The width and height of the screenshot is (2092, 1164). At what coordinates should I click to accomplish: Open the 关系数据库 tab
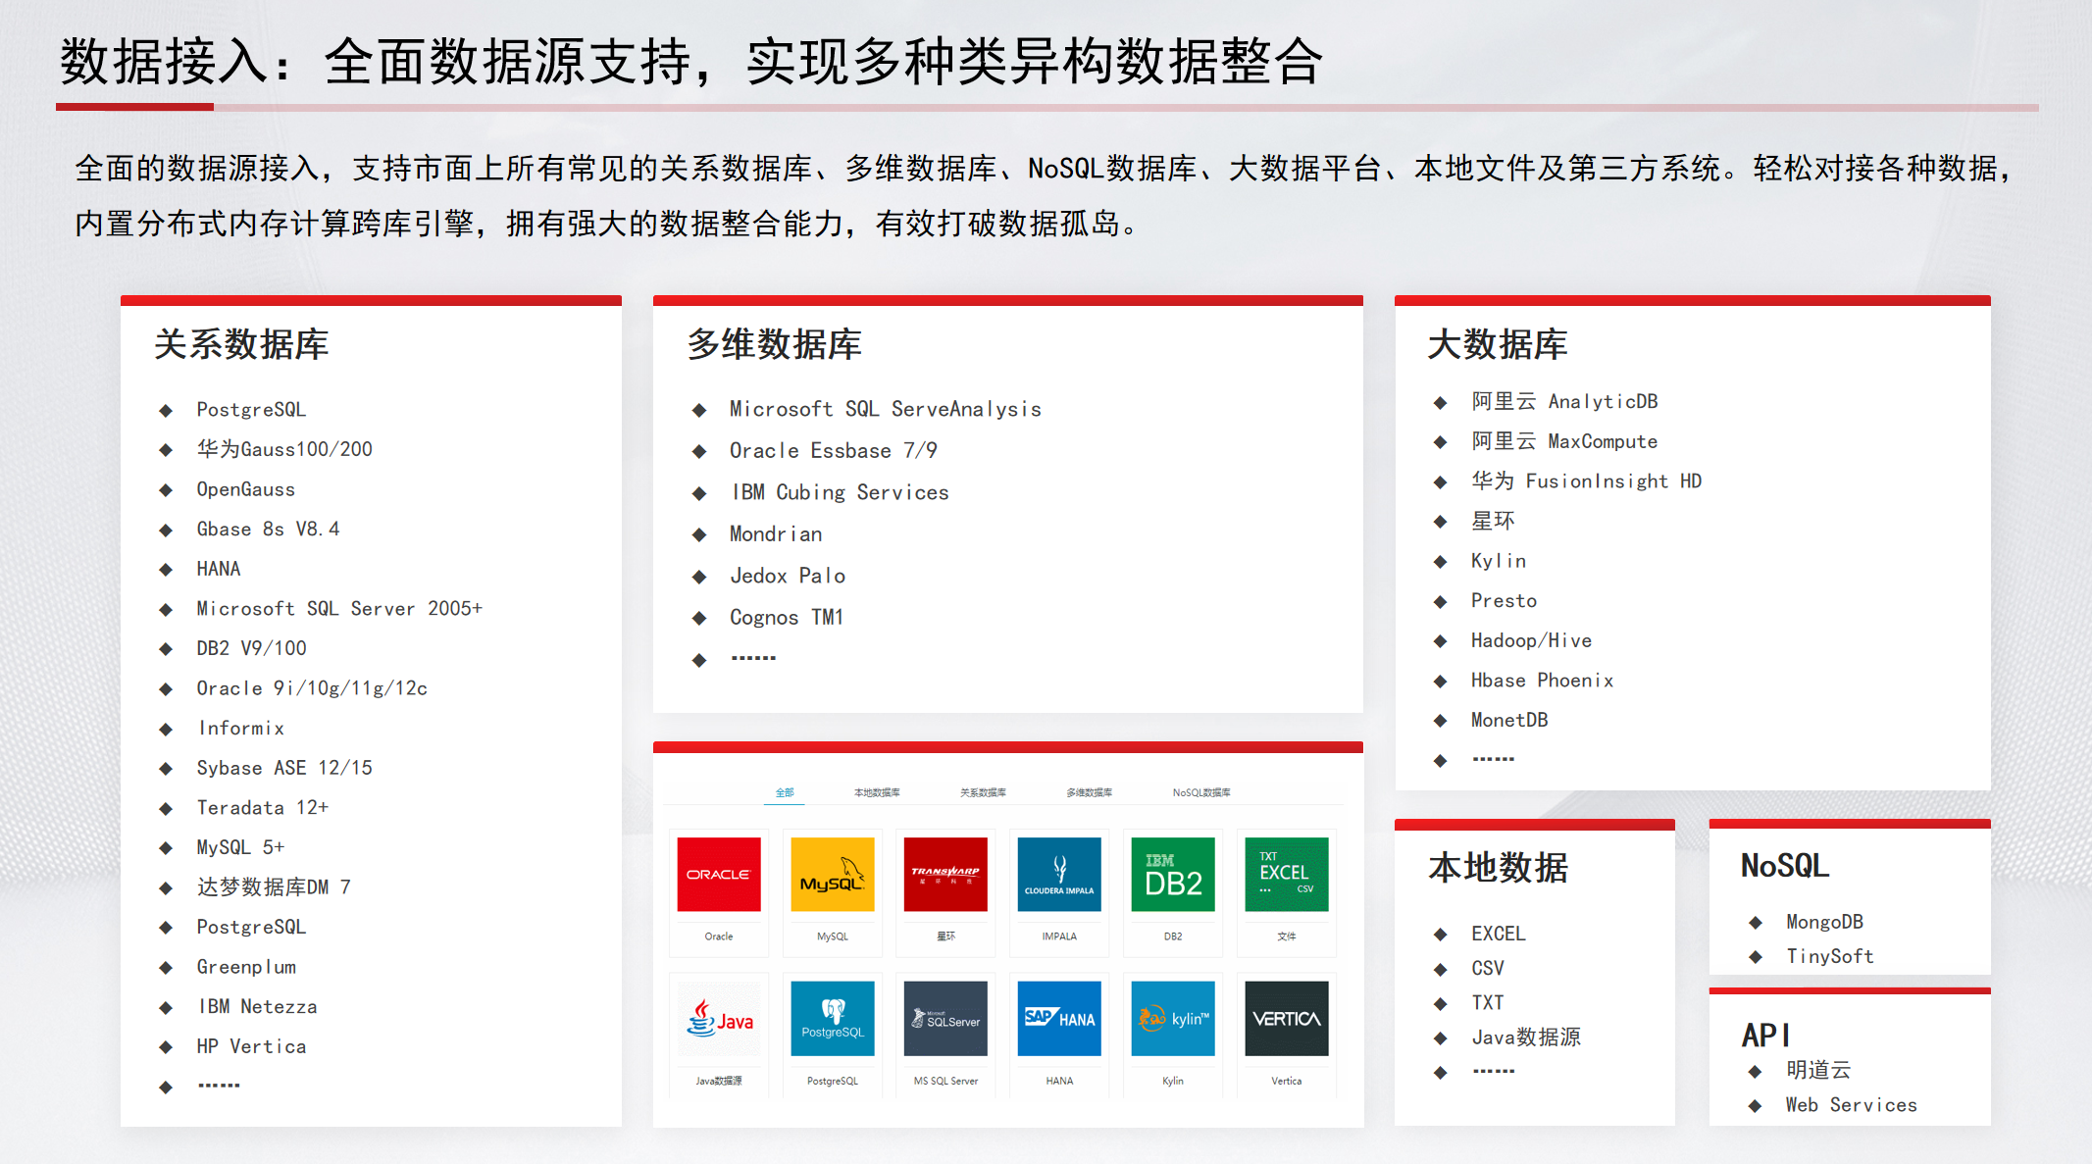pyautogui.click(x=983, y=792)
